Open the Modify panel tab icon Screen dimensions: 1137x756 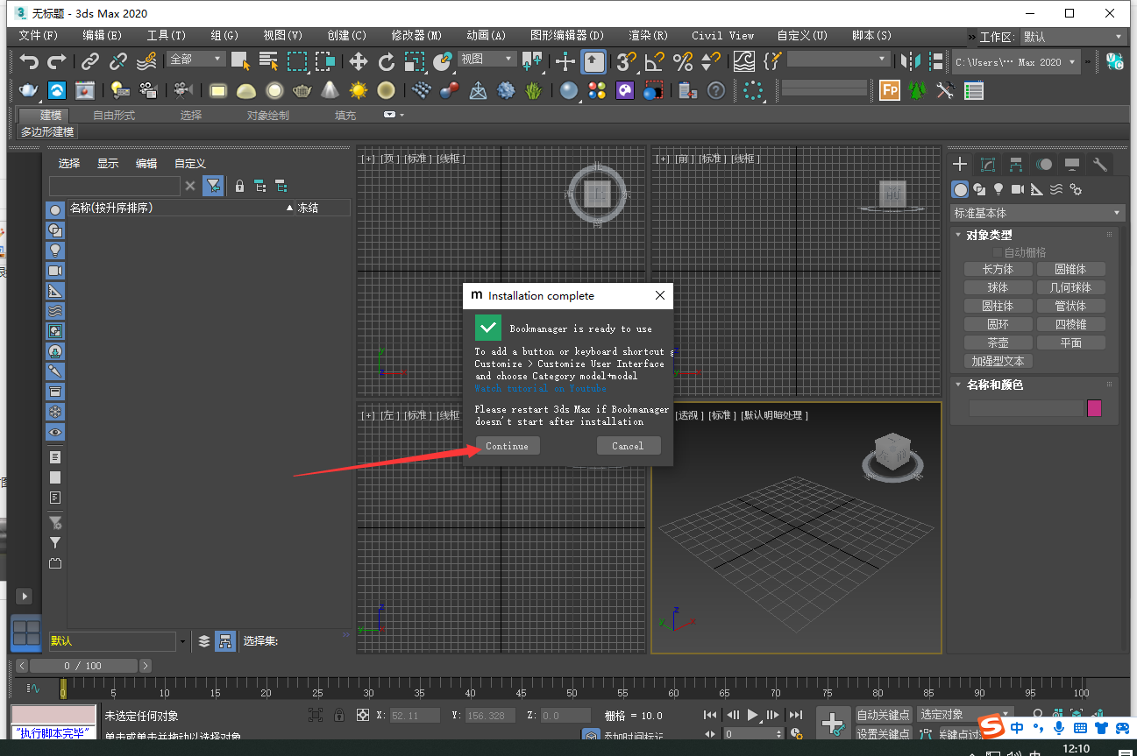[x=988, y=165]
